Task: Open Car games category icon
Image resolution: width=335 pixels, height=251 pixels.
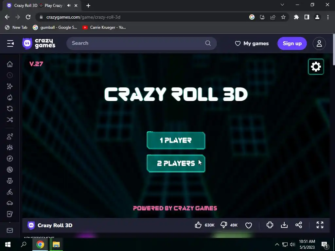Action: coord(10,203)
